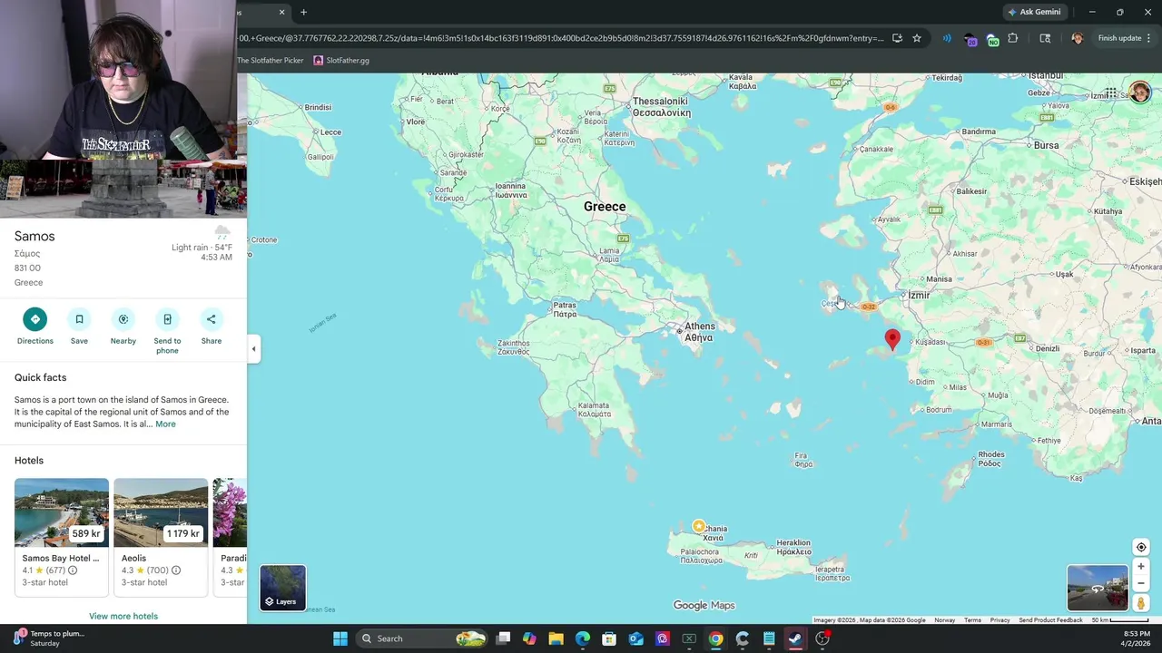Open the SlotFather.gg bookmark
Image resolution: width=1162 pixels, height=653 pixels.
341,60
